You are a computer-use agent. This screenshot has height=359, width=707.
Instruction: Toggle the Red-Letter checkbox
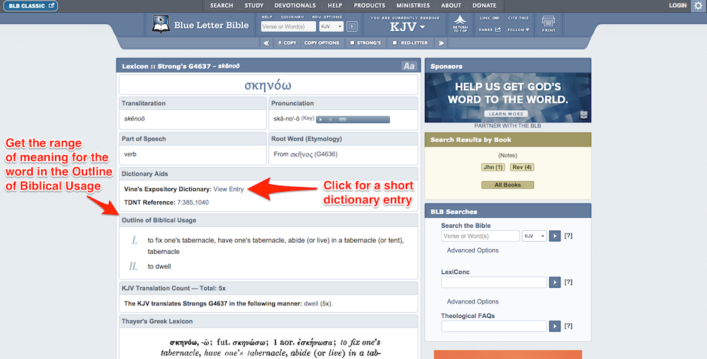(395, 43)
